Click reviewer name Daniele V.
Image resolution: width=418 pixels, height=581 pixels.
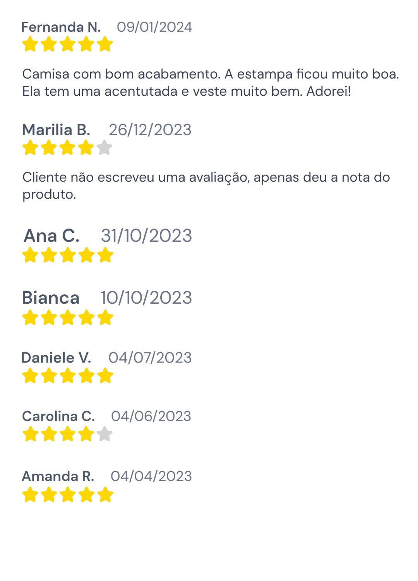tap(56, 358)
